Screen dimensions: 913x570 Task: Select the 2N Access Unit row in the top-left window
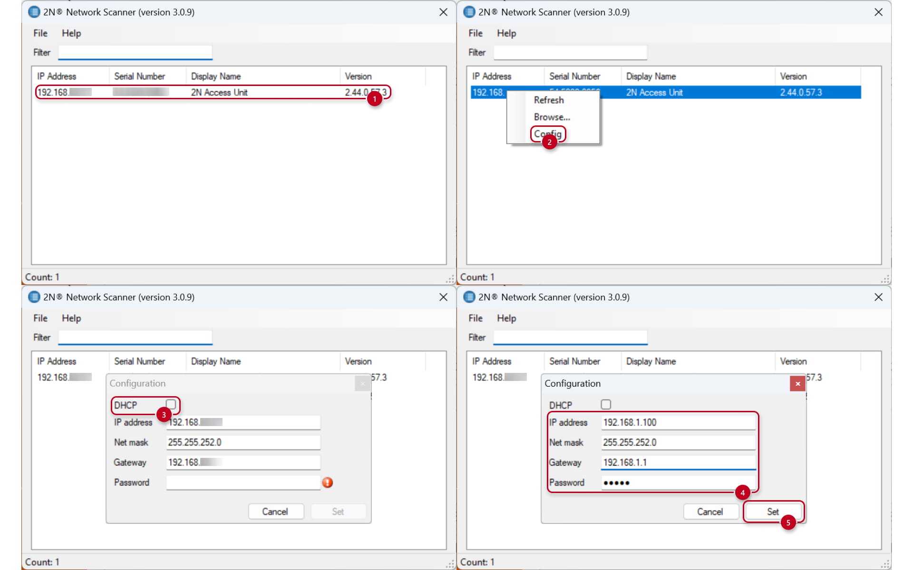pyautogui.click(x=213, y=92)
